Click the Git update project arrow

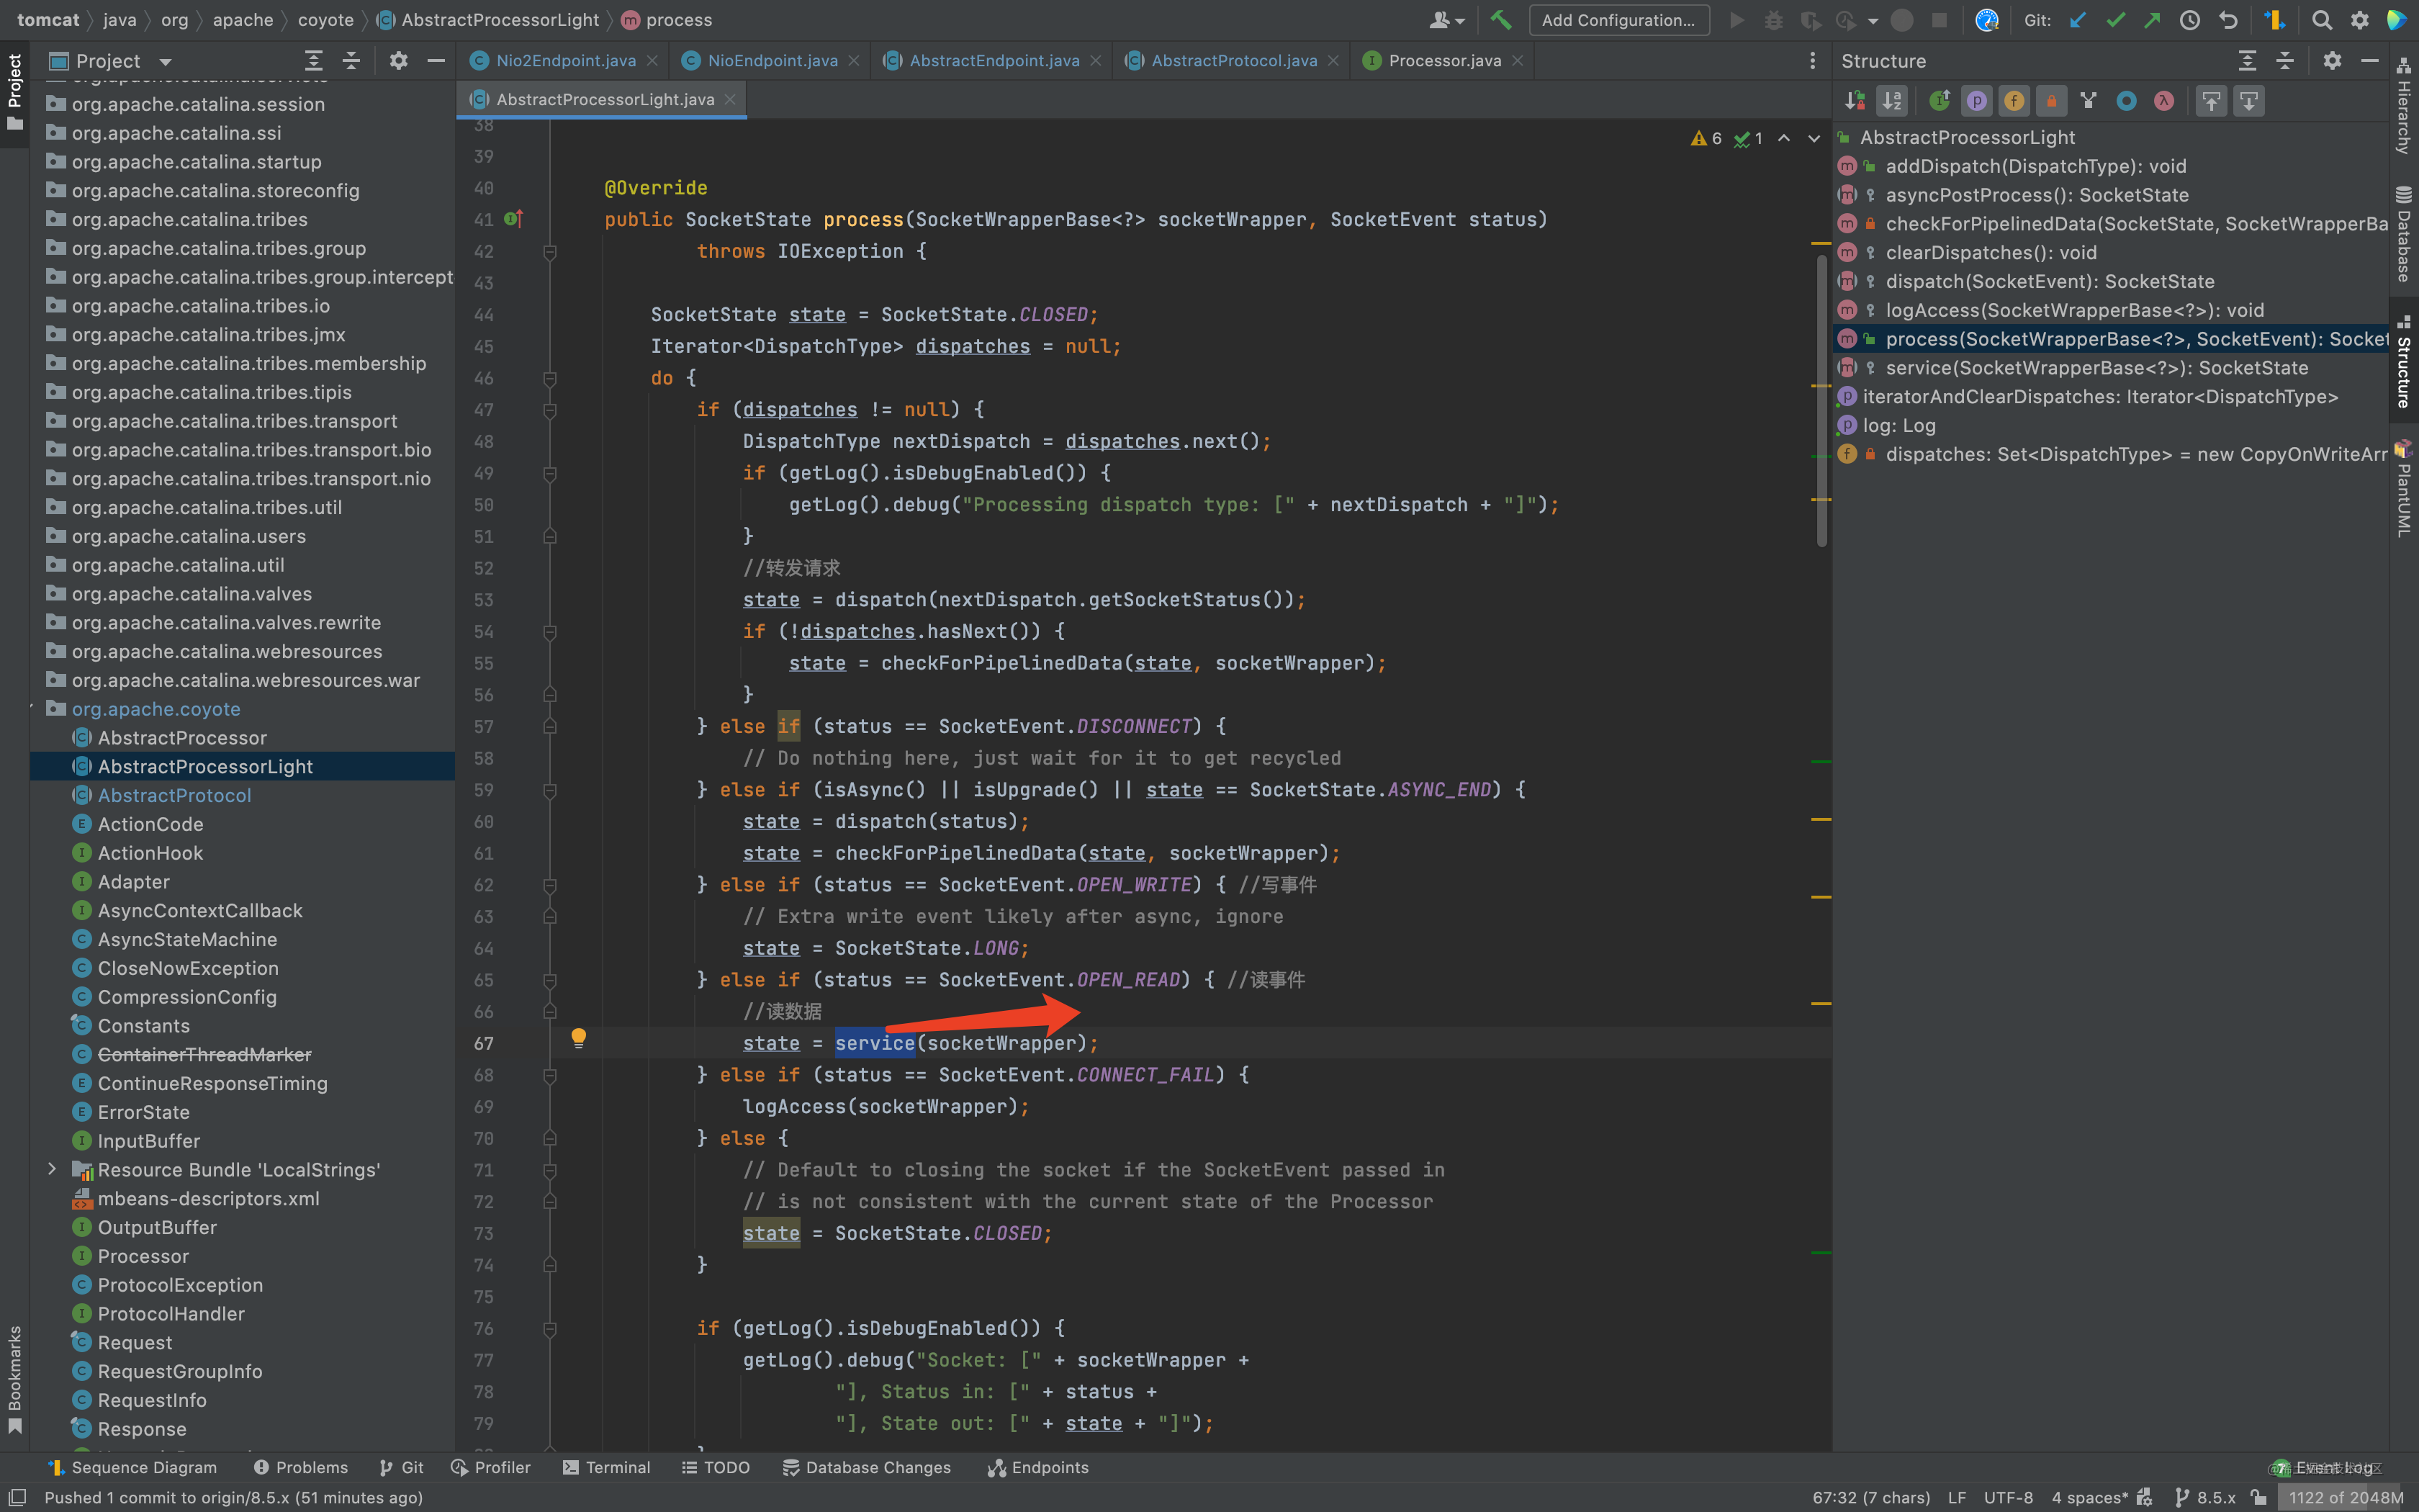pos(2078,20)
